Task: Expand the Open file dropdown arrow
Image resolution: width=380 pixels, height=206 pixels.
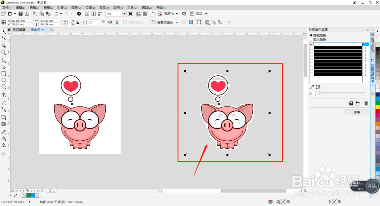Action: [x=14, y=14]
